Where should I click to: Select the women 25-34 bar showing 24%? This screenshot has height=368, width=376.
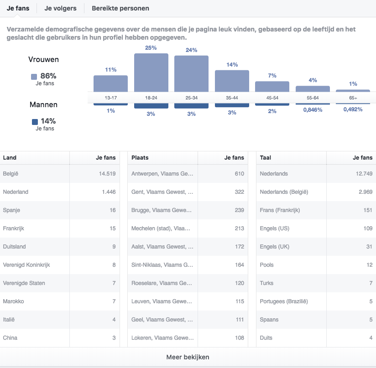coord(191,74)
